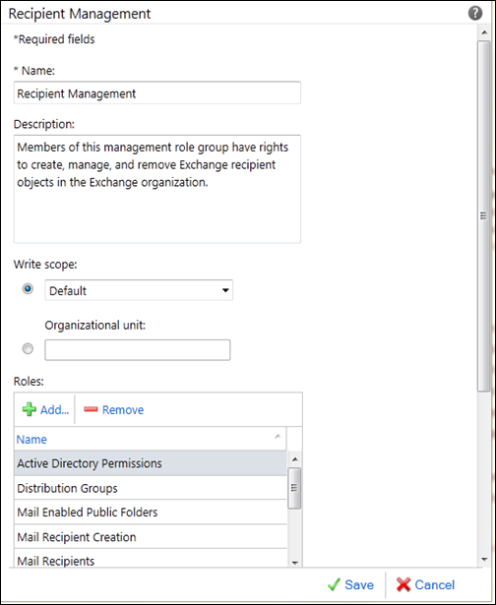Select the Mail Recipient Creation role
Screen dimensions: 496x605
[151, 537]
